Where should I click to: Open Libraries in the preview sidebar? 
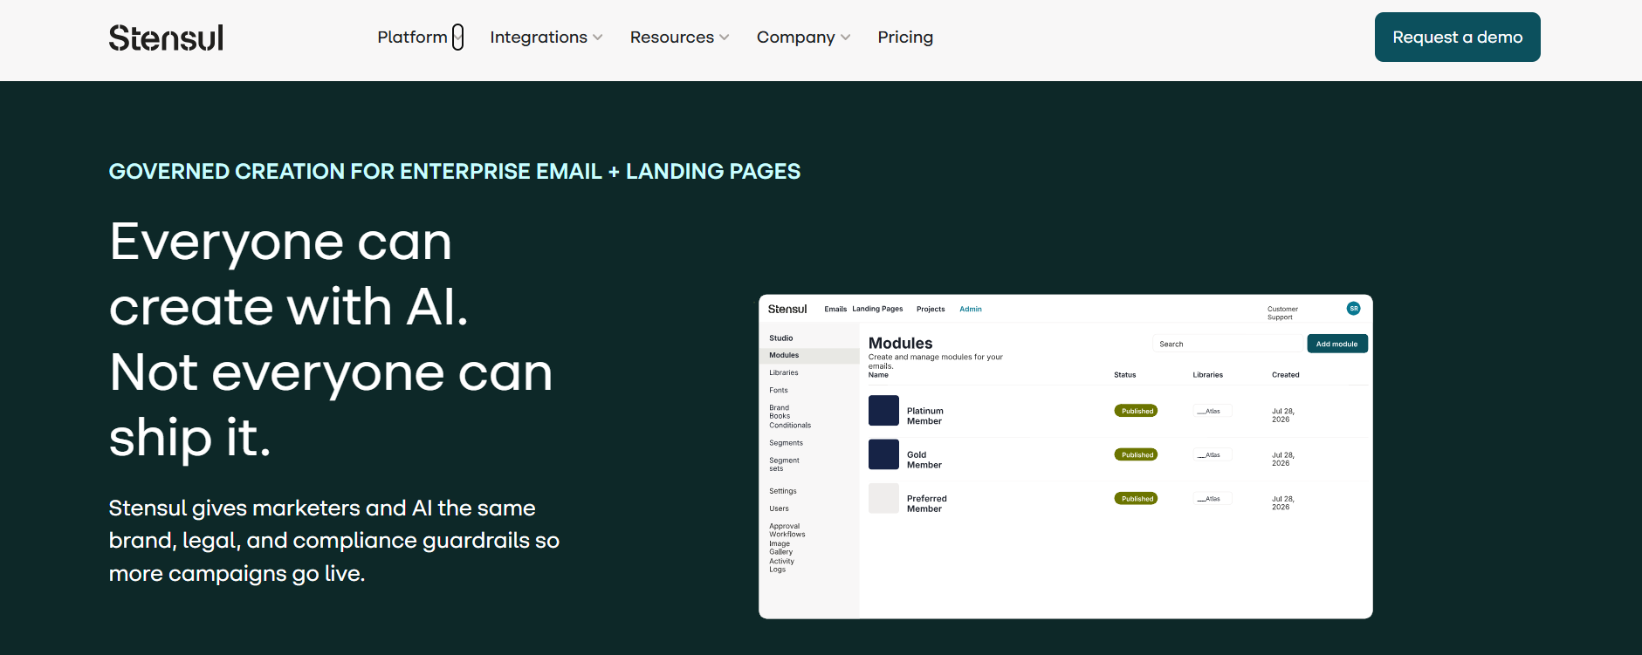click(x=784, y=373)
